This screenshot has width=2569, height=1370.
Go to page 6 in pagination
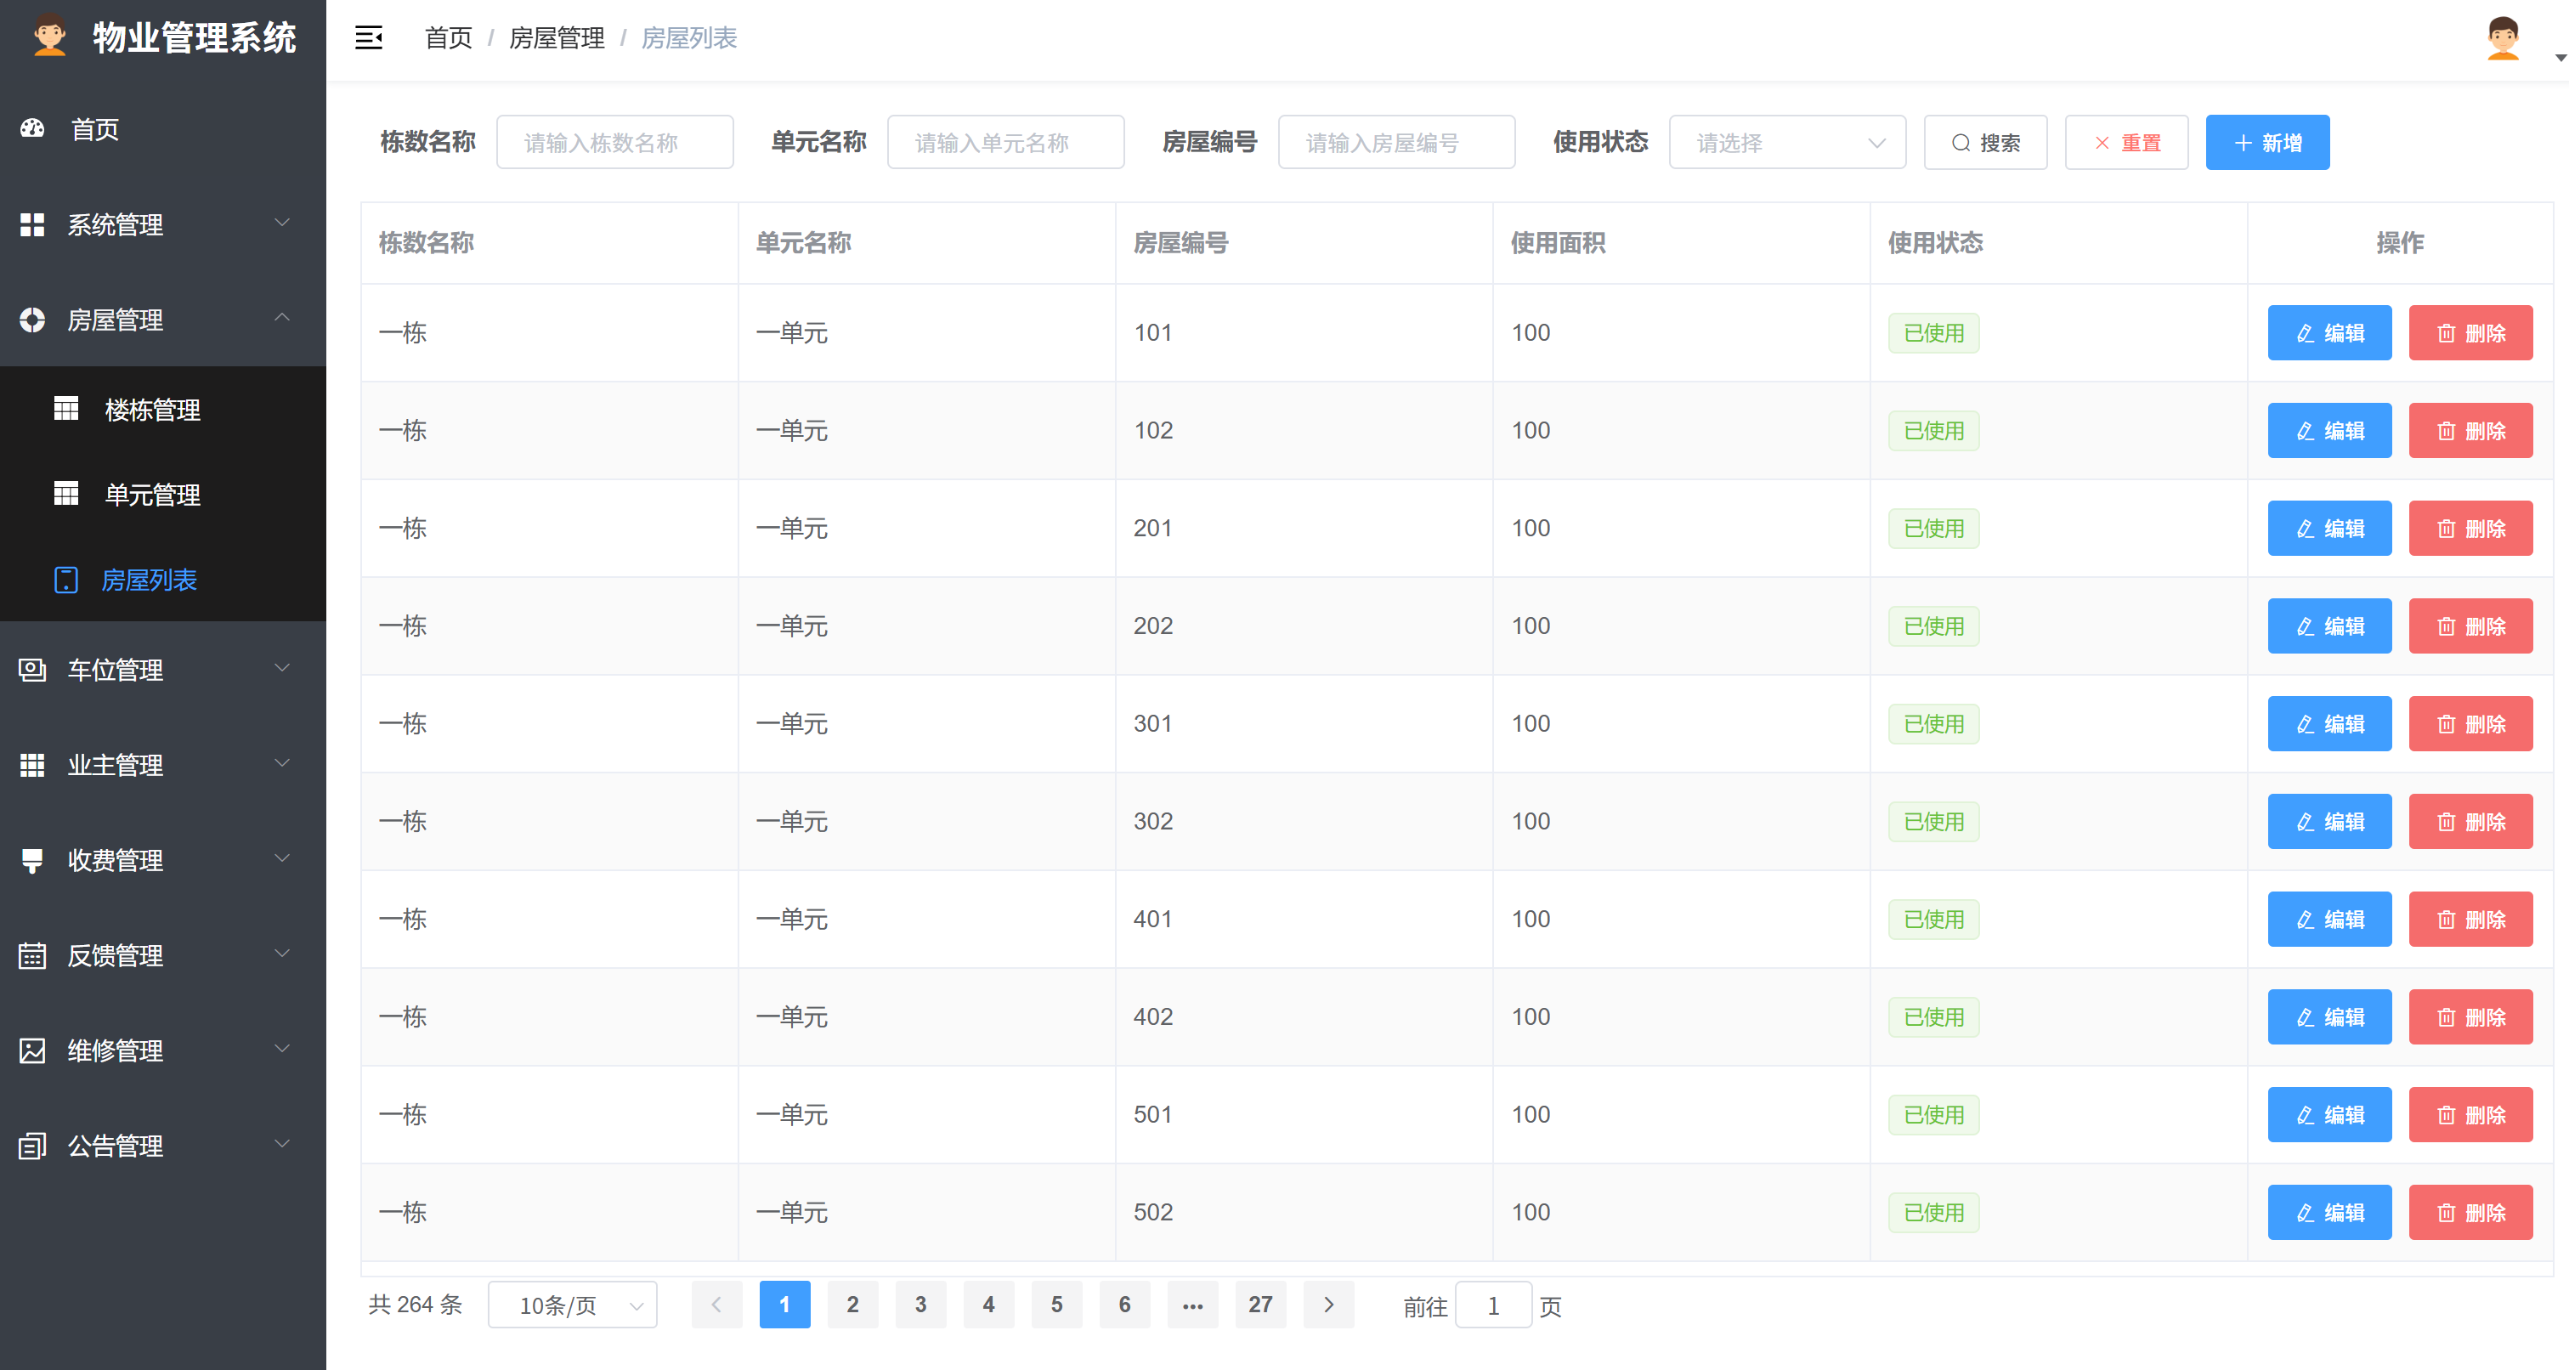(x=1125, y=1305)
